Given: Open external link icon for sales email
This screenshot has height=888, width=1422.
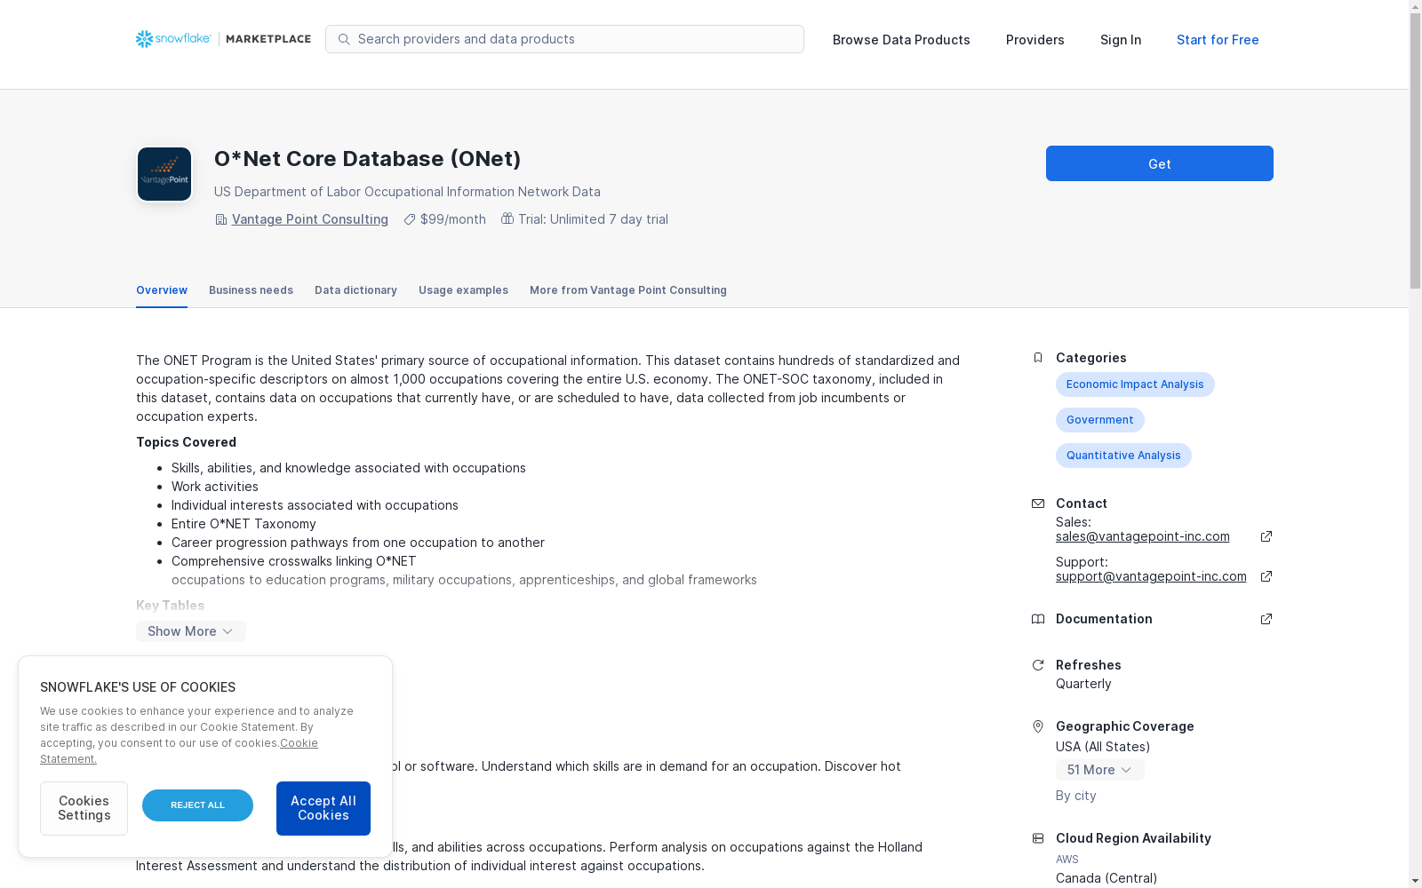Looking at the screenshot, I should (x=1266, y=536).
